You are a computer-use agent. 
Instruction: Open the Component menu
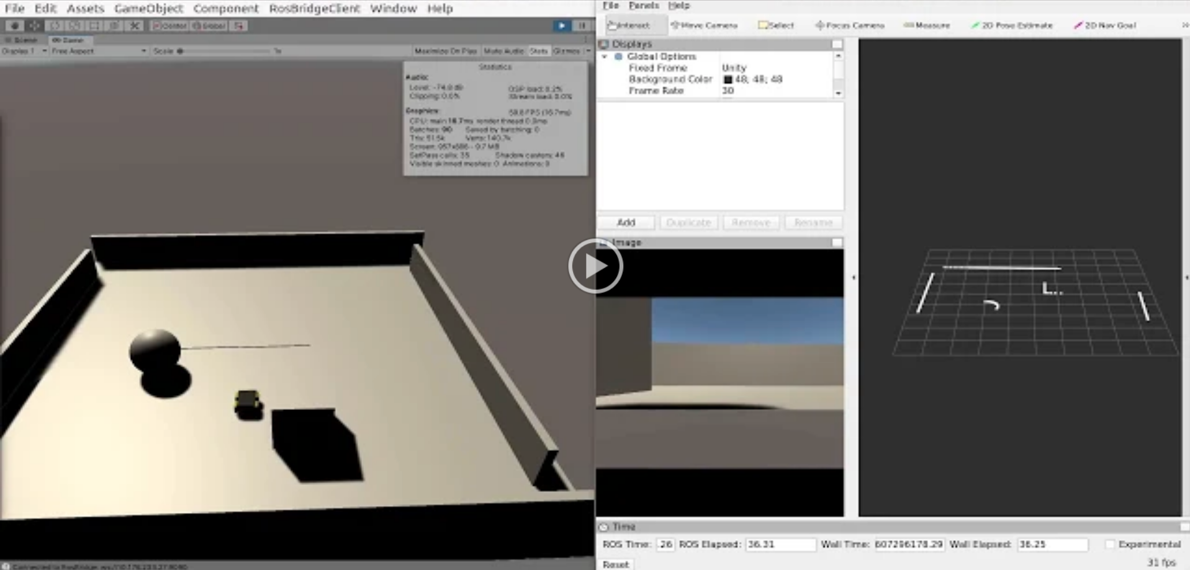click(x=225, y=8)
